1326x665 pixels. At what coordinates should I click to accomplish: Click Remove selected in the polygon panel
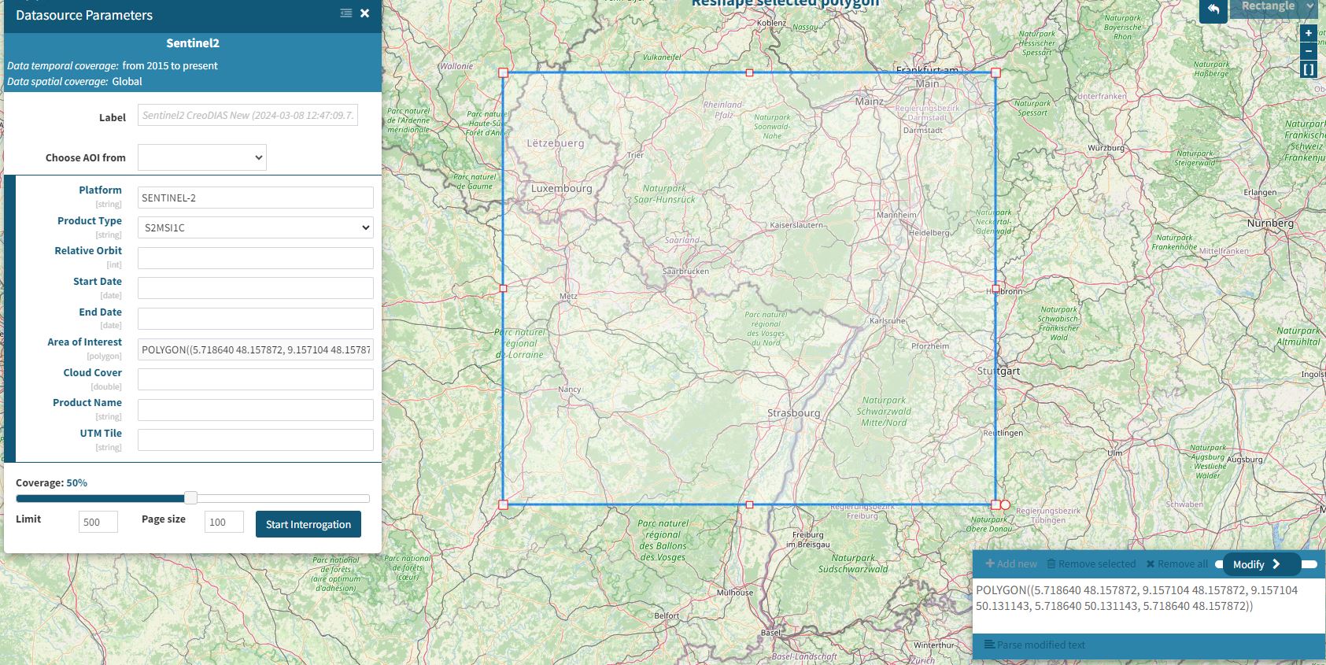tap(1091, 563)
